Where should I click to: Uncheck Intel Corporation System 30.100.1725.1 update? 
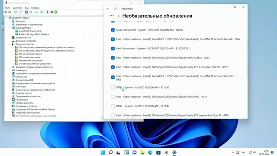tap(113, 49)
